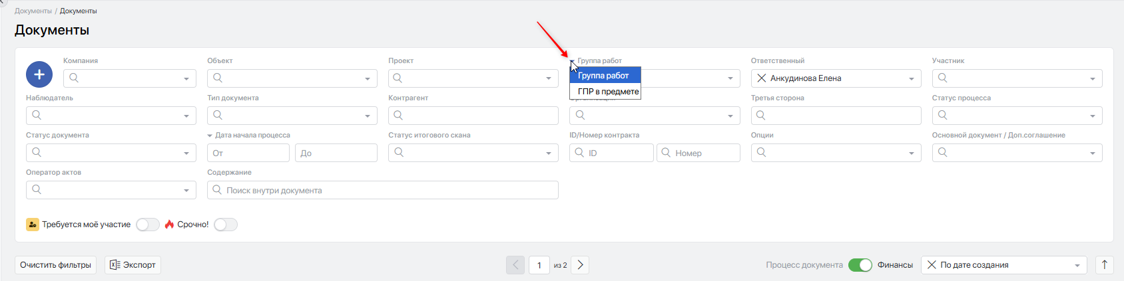Screen dimensions: 1124x281
Task: Go to previous page with left chevron
Action: [515, 265]
